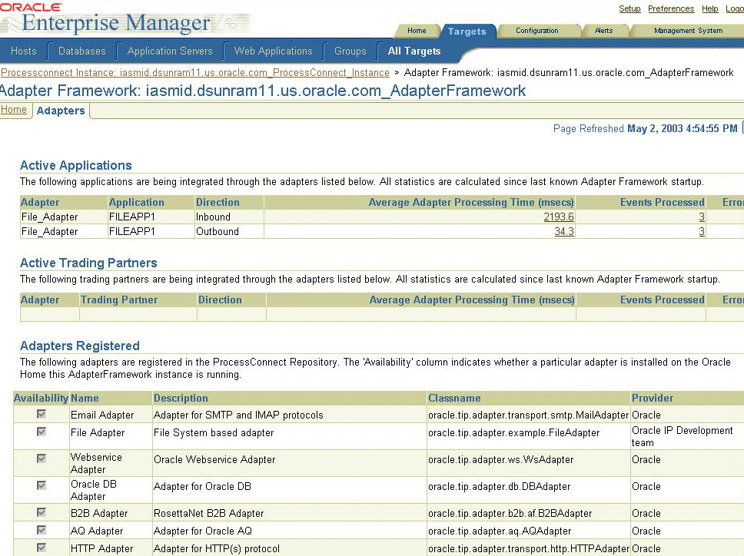744x556 pixels.
Task: Go to Management System tab
Action: click(688, 31)
